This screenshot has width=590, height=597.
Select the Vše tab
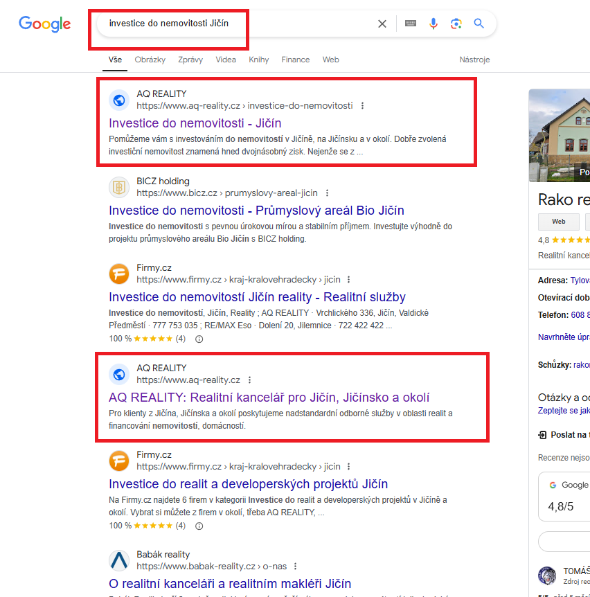coord(115,60)
